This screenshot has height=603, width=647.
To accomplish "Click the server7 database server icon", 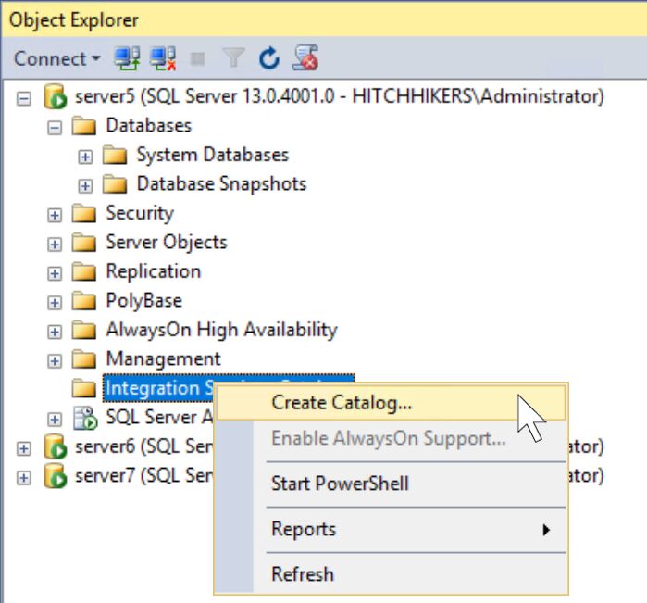I will pyautogui.click(x=56, y=476).
